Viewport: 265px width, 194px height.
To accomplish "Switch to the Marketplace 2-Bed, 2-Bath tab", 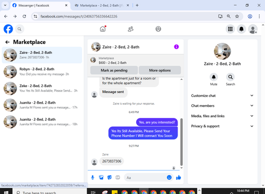I will point(102,5).
